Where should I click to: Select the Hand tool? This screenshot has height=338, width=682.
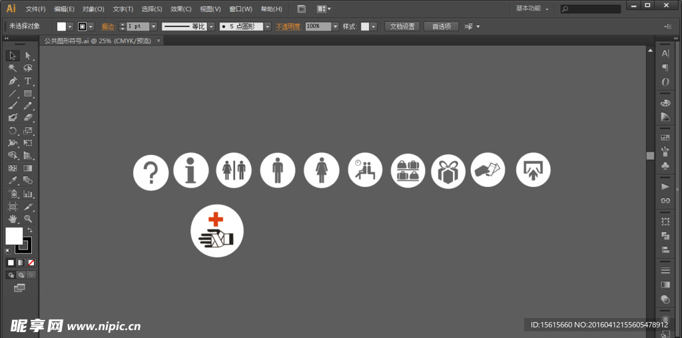(x=13, y=218)
